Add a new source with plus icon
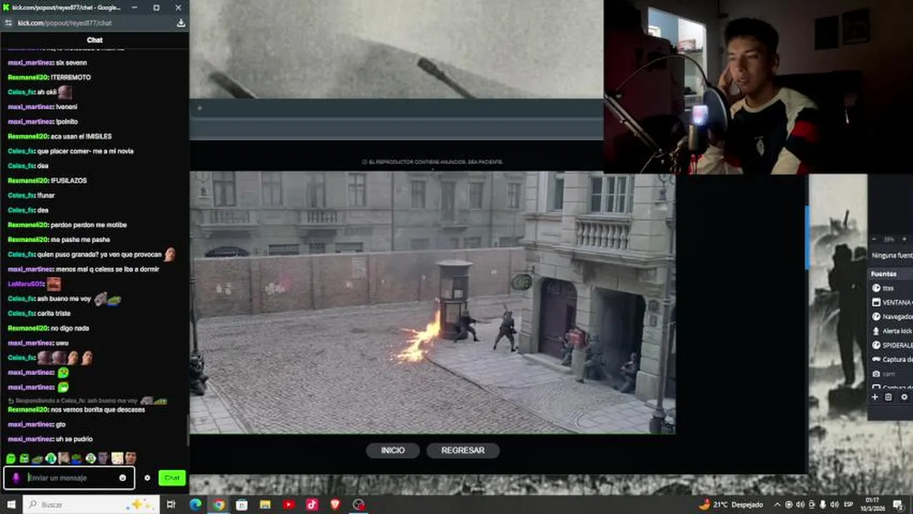The height and width of the screenshot is (514, 913). [874, 397]
